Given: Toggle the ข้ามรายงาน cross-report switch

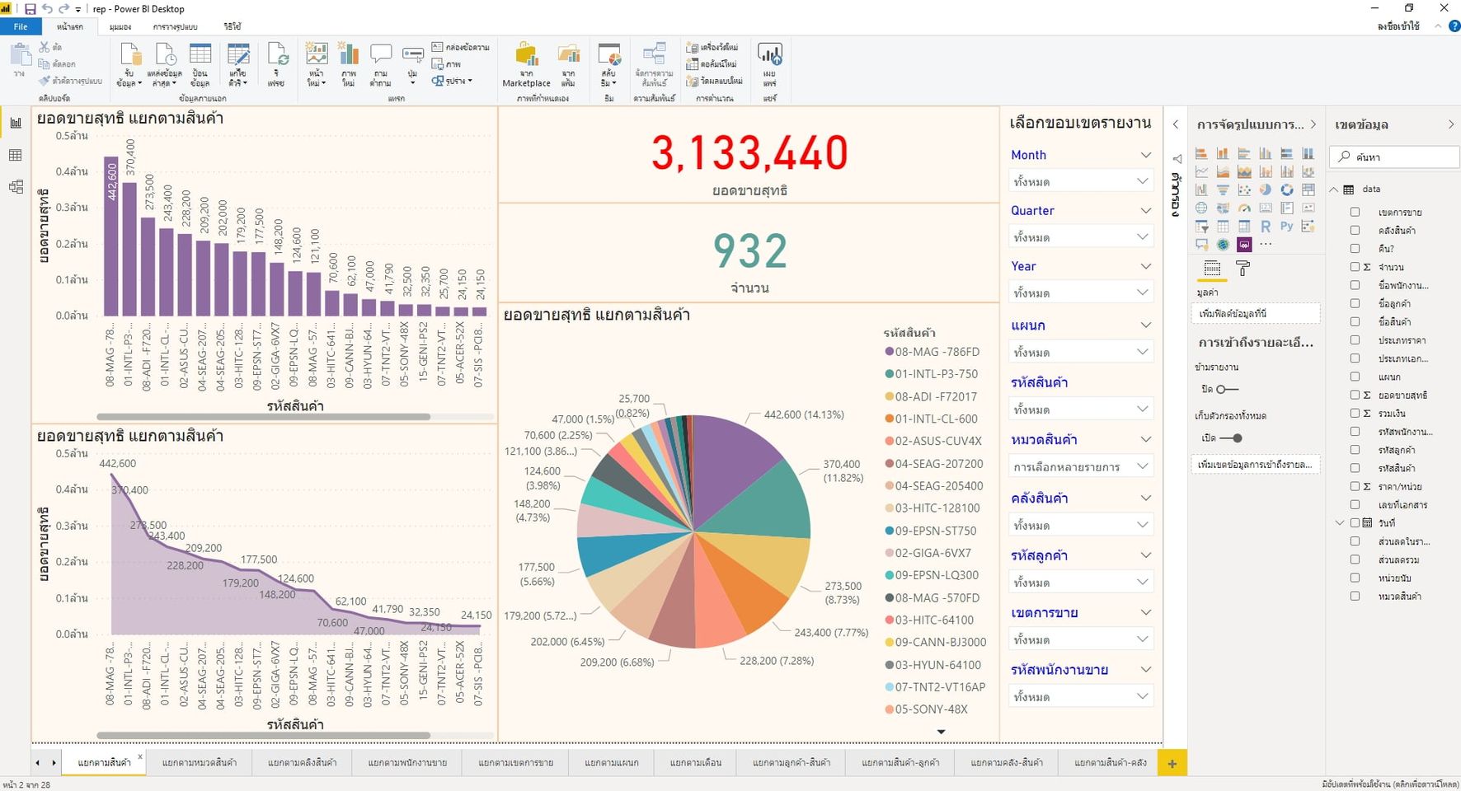Looking at the screenshot, I should [x=1228, y=389].
